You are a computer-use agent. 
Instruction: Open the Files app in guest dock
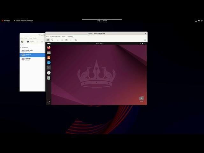coord(49,53)
